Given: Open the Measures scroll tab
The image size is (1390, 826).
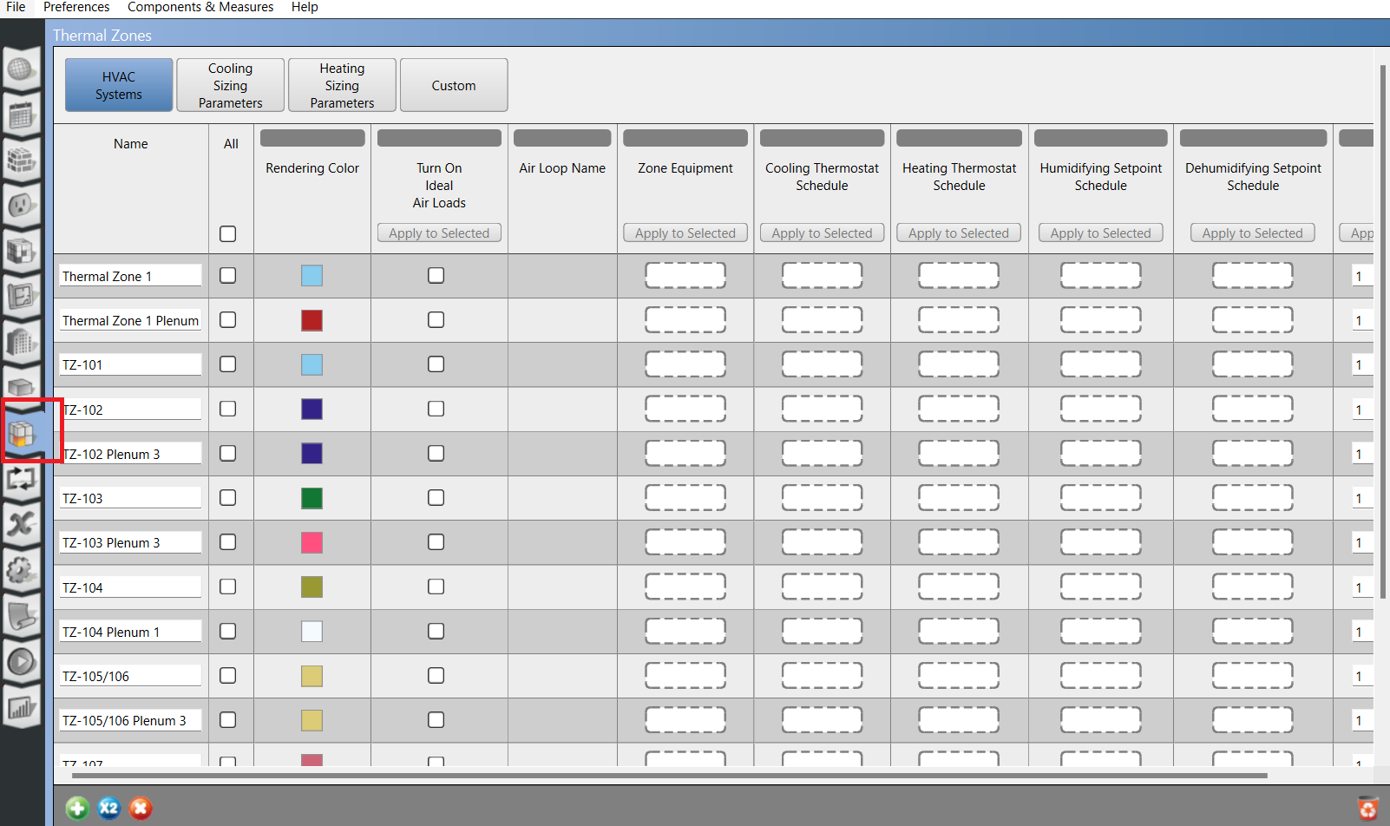Looking at the screenshot, I should [22, 616].
